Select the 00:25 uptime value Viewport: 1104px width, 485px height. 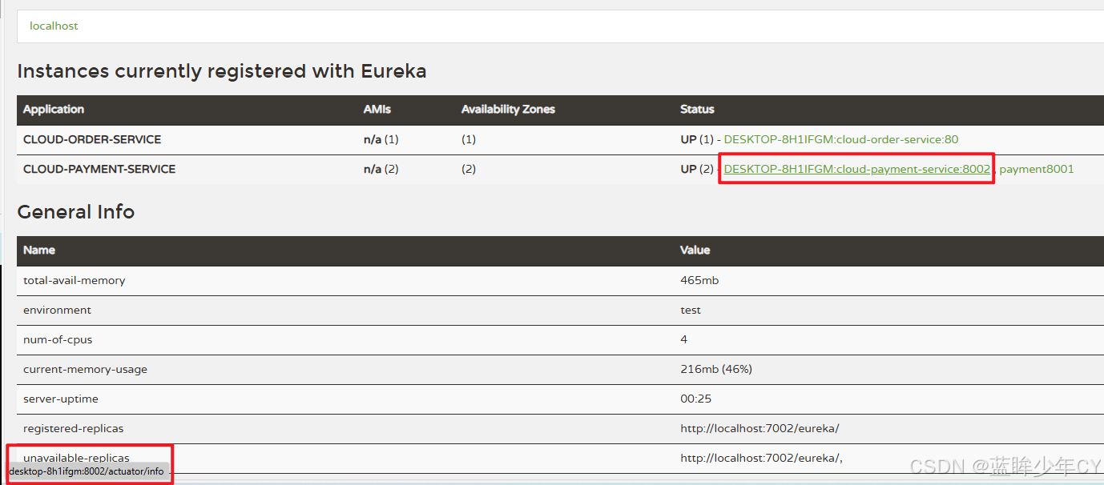696,399
